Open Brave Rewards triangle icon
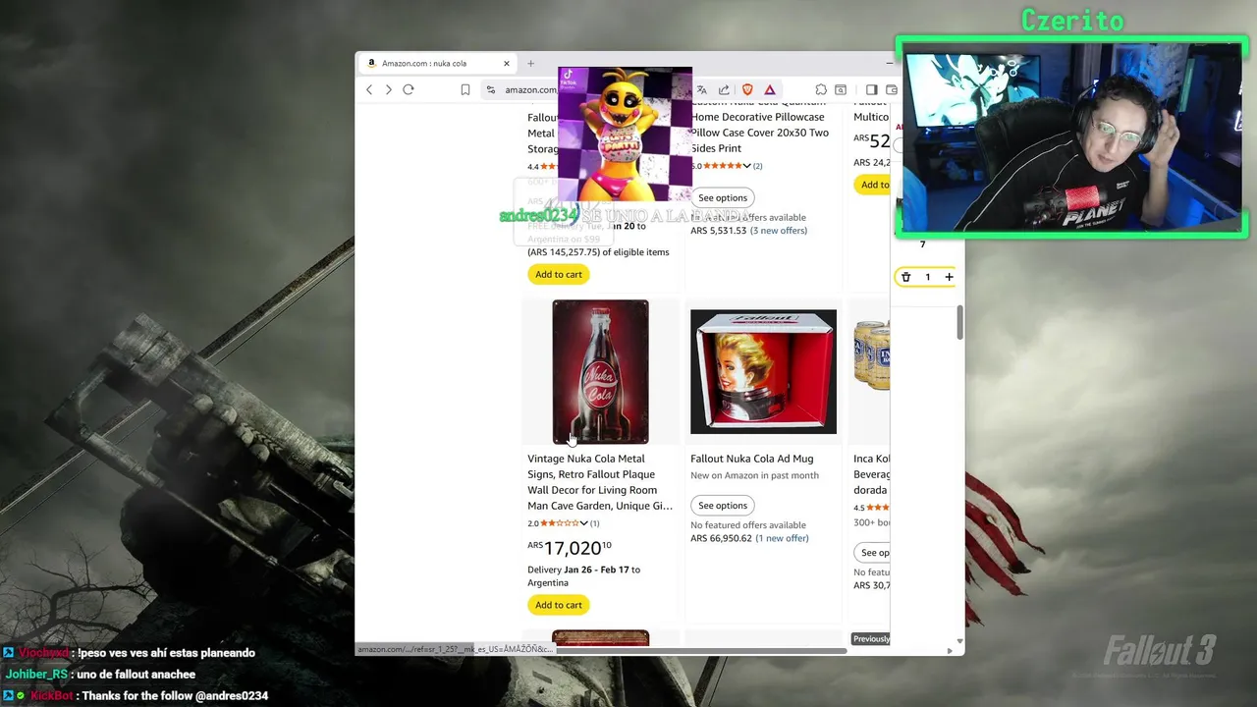Image resolution: width=1257 pixels, height=707 pixels. tap(770, 89)
